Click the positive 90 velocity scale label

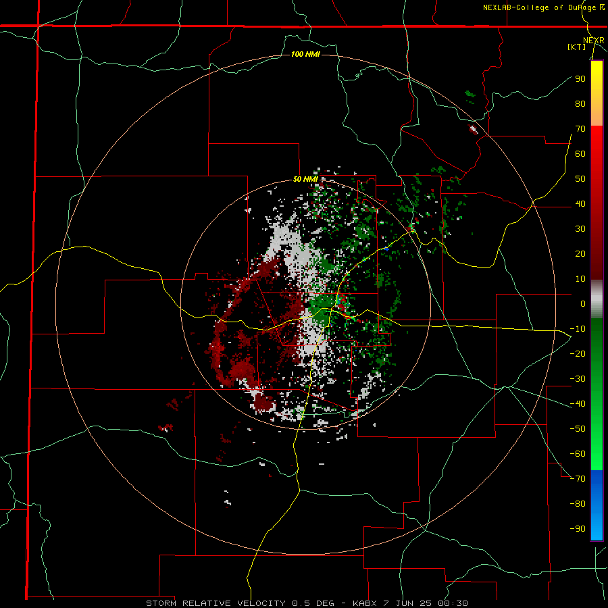click(x=580, y=79)
